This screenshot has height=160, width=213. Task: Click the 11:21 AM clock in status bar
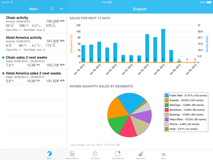tap(106, 2)
